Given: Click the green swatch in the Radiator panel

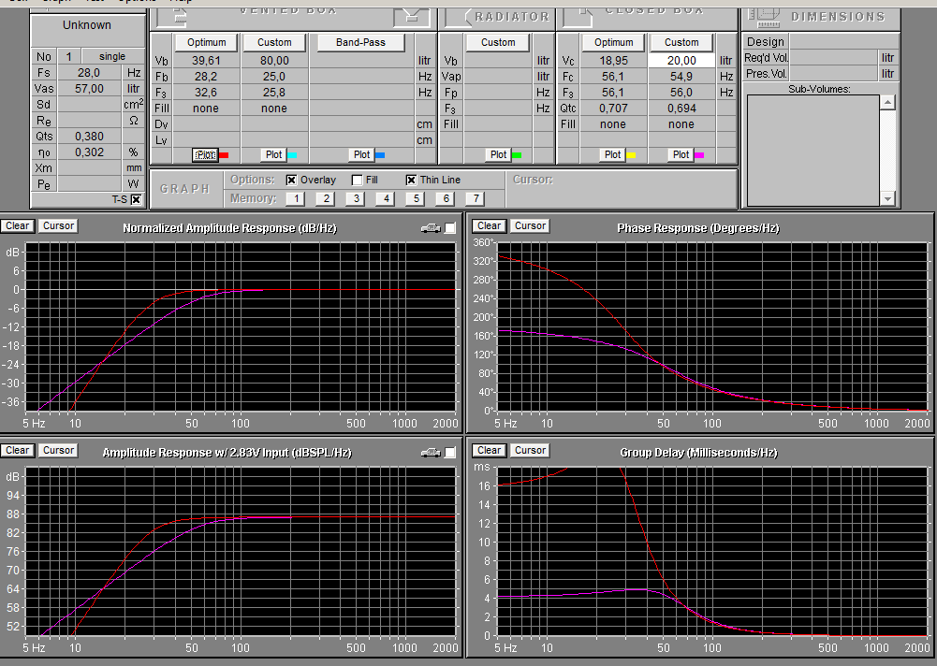Looking at the screenshot, I should point(517,155).
